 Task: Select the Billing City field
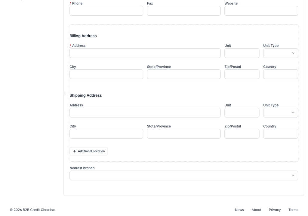tap(106, 74)
